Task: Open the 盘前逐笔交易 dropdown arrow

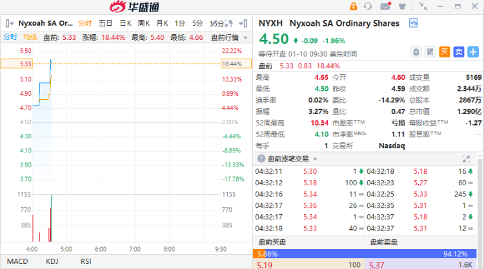Action: click(315, 159)
